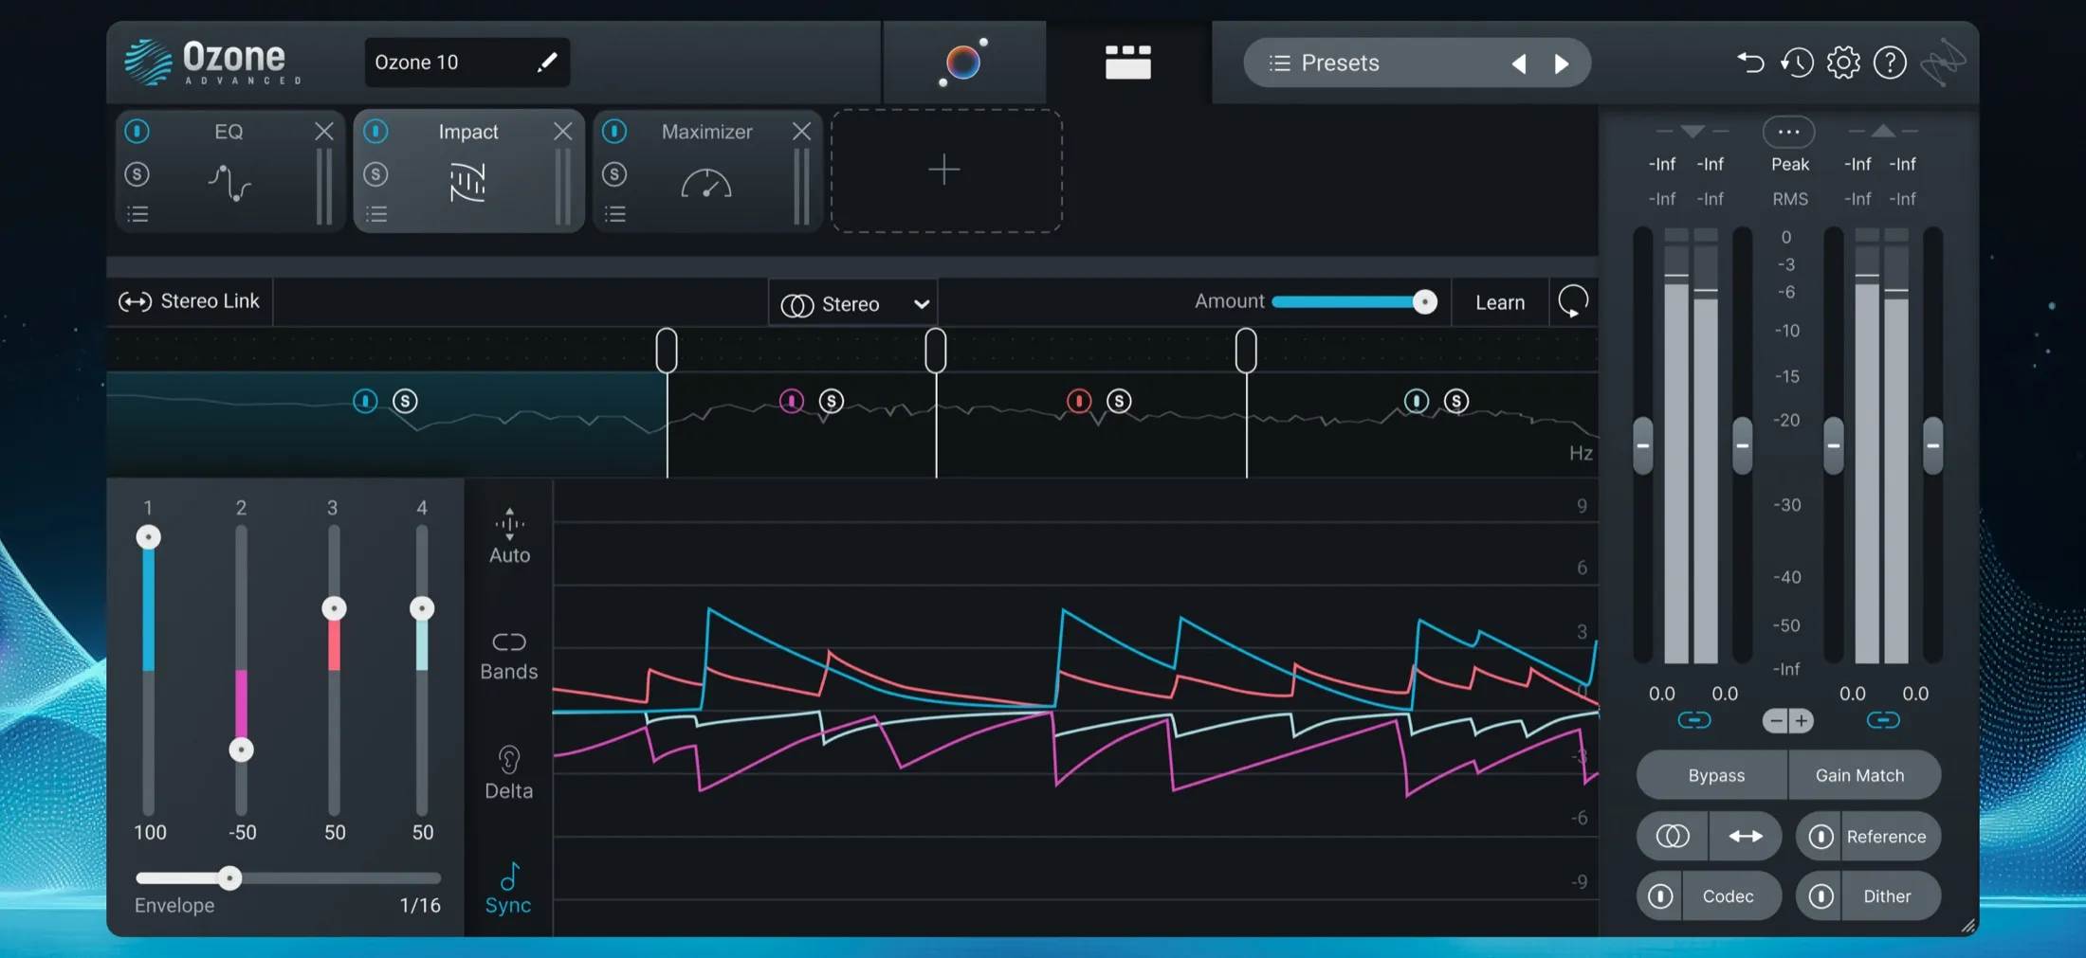Open the meter type options ellipsis
Screen dimensions: 2086x958
[1788, 132]
